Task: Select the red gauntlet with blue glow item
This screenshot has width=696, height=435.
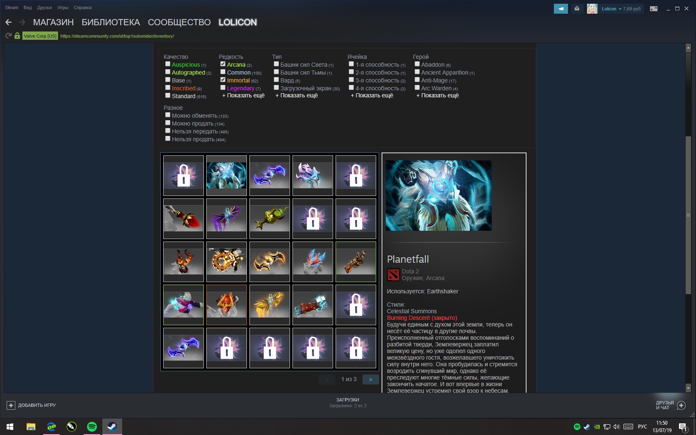Action: [313, 305]
